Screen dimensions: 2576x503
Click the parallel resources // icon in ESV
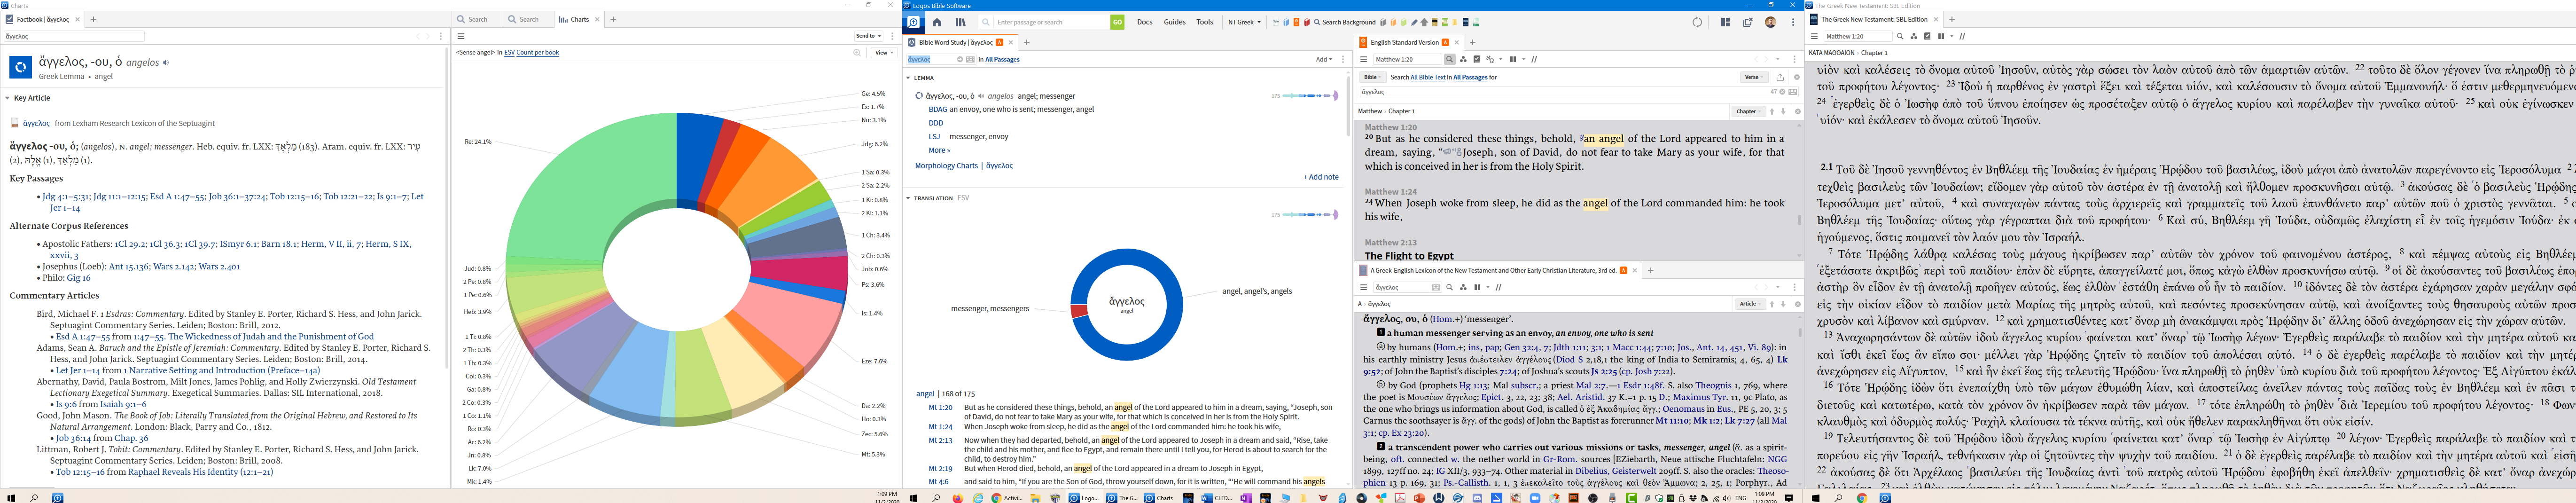[x=1534, y=60]
